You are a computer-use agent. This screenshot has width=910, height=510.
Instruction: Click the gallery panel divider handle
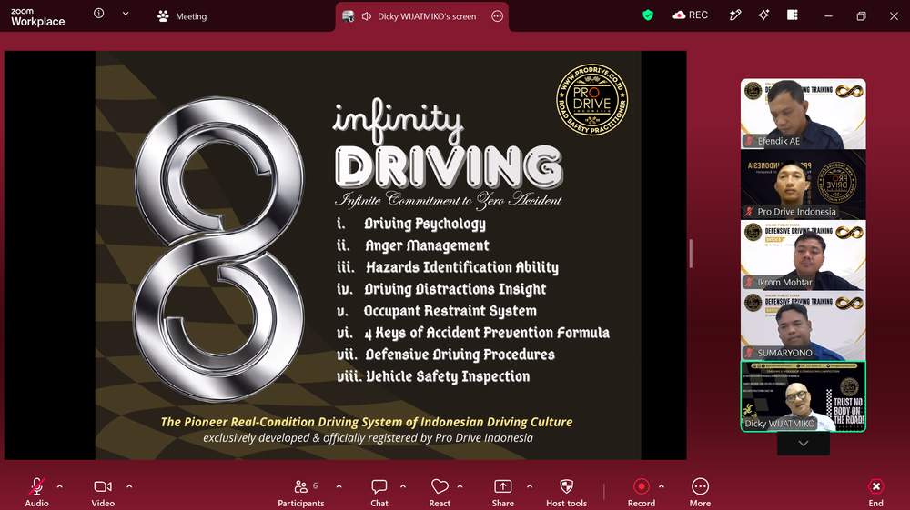[x=691, y=254]
